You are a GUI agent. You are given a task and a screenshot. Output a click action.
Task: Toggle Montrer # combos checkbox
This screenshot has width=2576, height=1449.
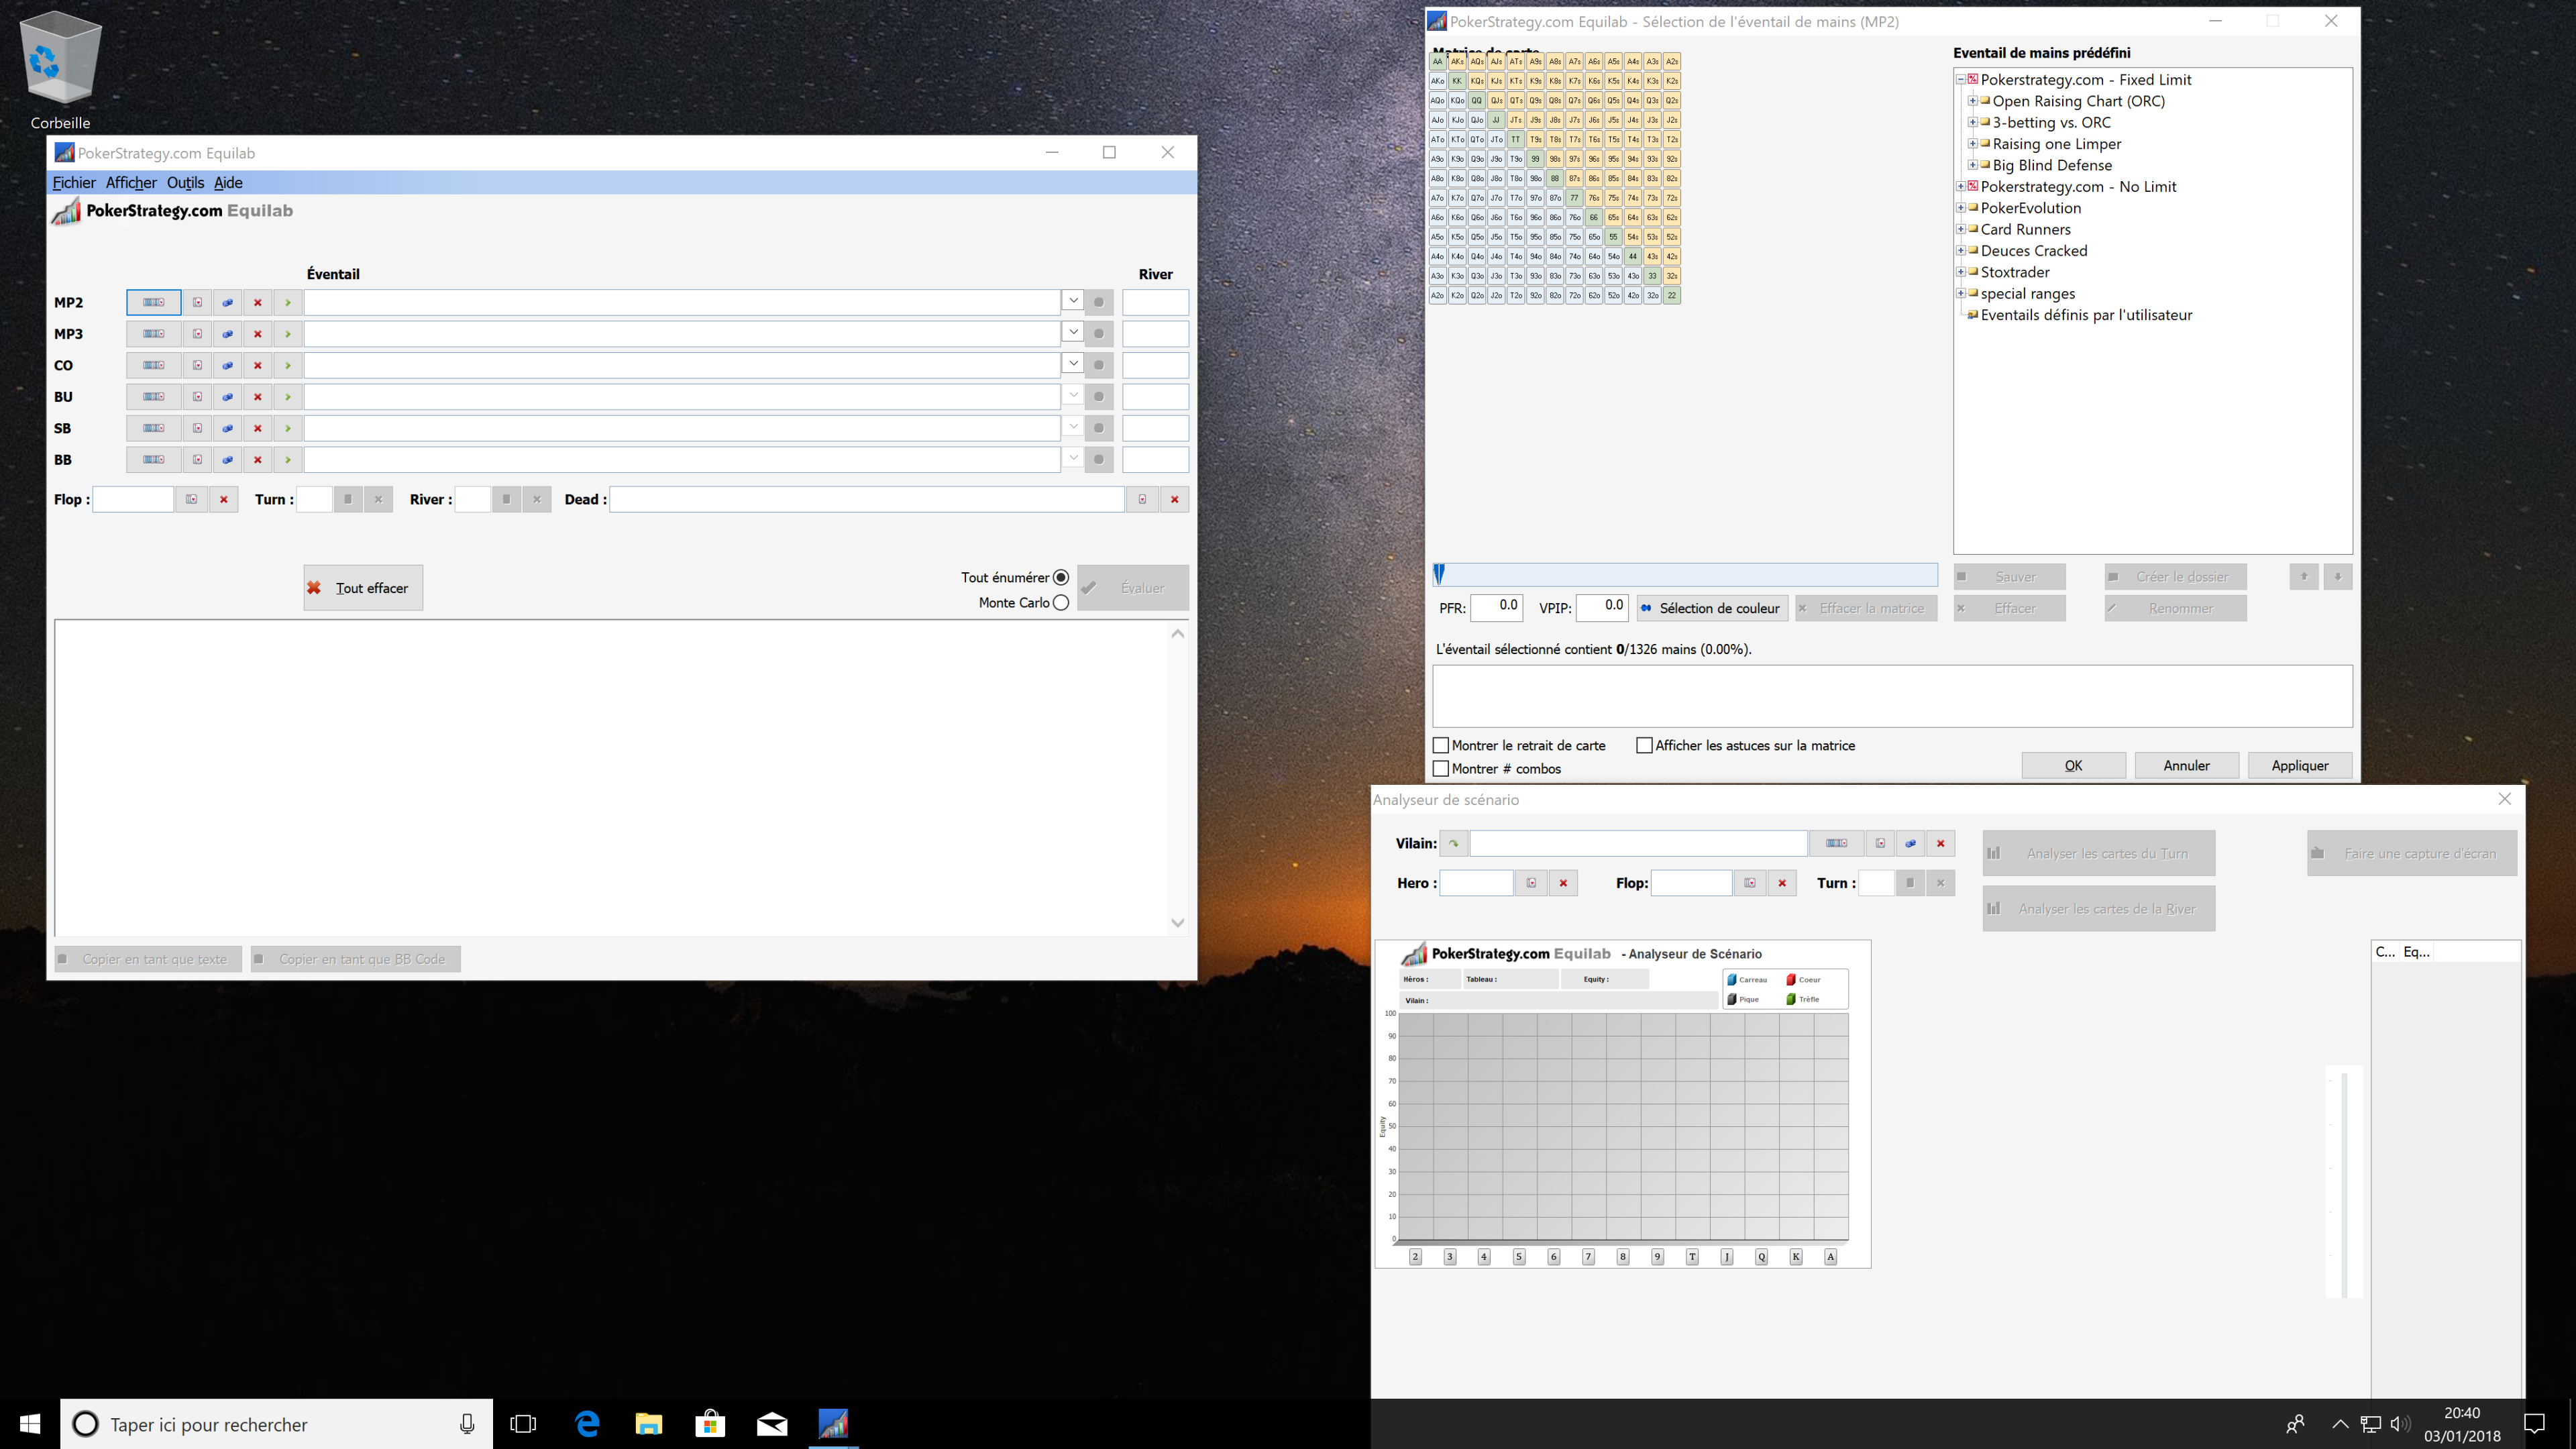point(1441,768)
